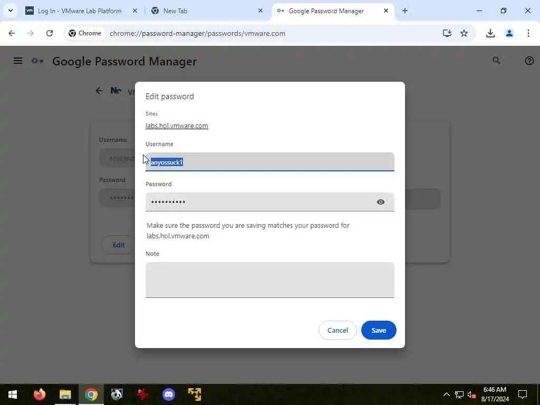Open the Password Manager hamburger menu
The image size is (540, 405).
18,61
